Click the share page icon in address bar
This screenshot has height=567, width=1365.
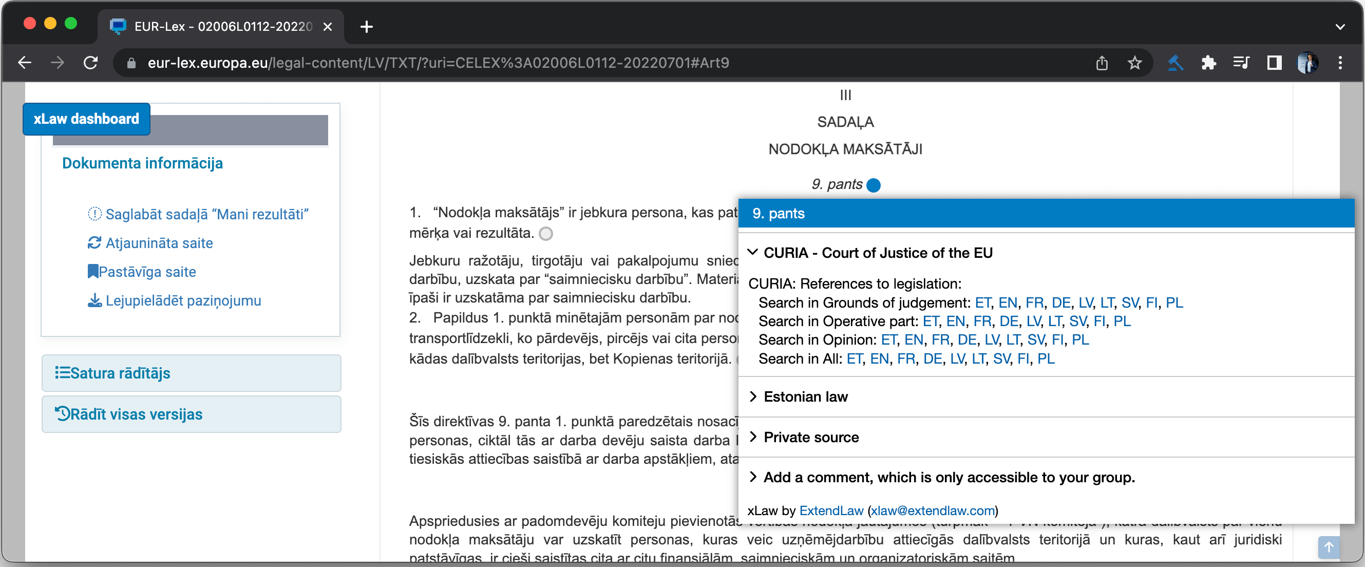tap(1102, 63)
